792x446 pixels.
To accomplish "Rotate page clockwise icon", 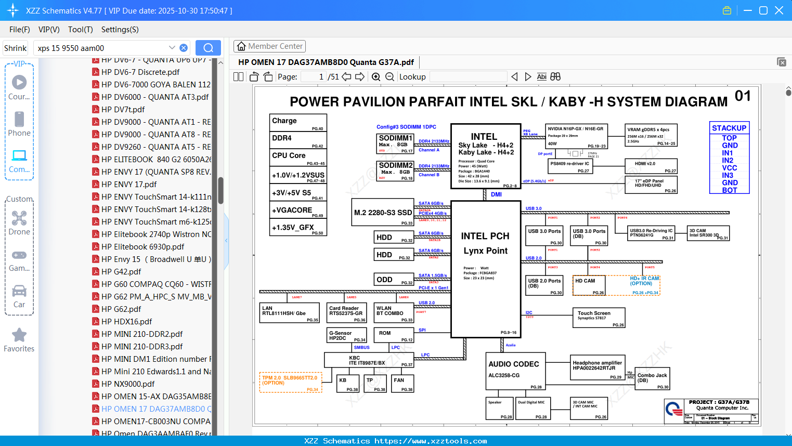I will pos(268,77).
